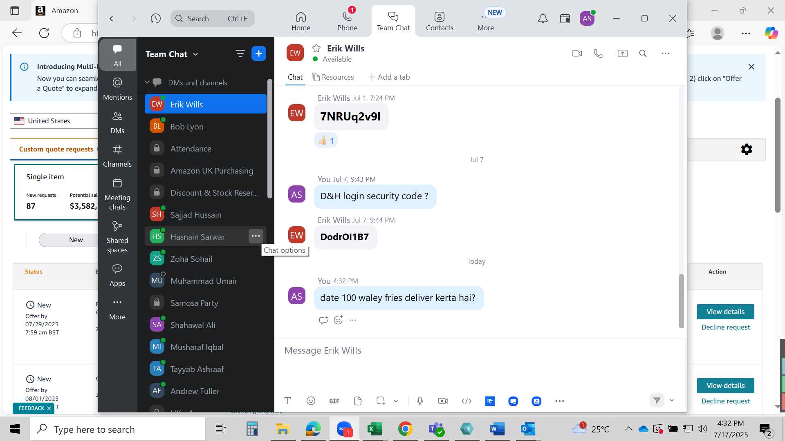Open the Attendance channel

[x=206, y=149]
